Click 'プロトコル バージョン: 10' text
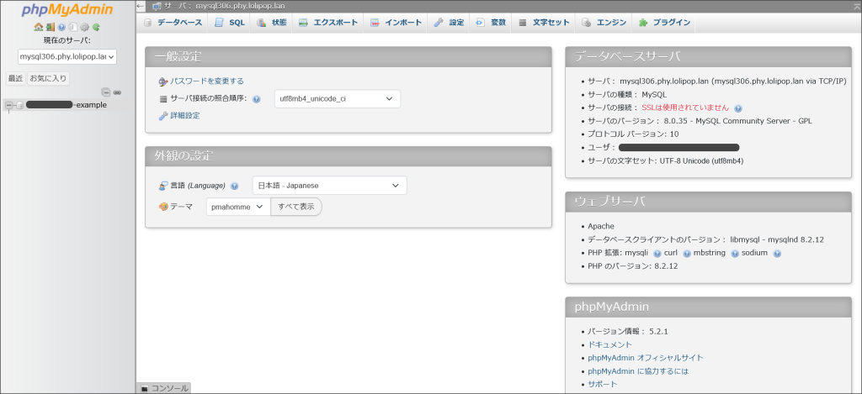Screen dimensions: 862x394 coord(633,134)
